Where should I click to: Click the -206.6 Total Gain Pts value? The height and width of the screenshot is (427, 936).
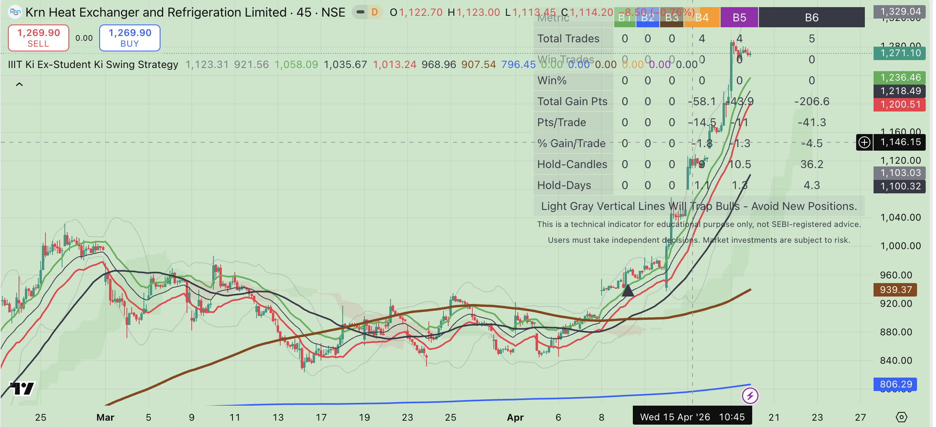811,101
